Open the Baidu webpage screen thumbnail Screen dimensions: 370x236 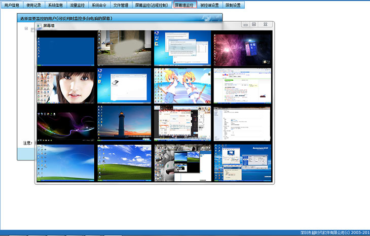(x=243, y=86)
